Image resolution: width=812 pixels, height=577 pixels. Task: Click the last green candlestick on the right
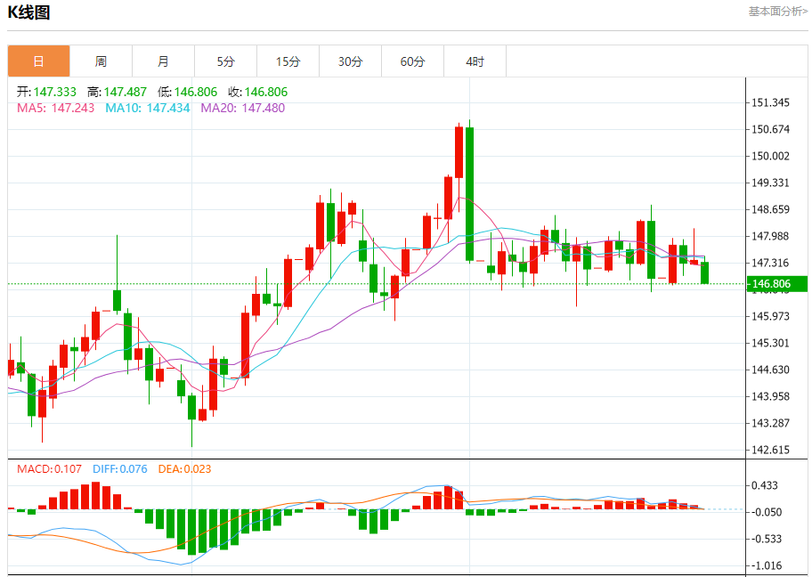(x=705, y=272)
